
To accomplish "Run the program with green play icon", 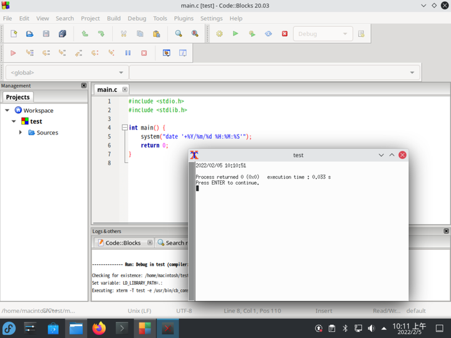I will tap(236, 34).
